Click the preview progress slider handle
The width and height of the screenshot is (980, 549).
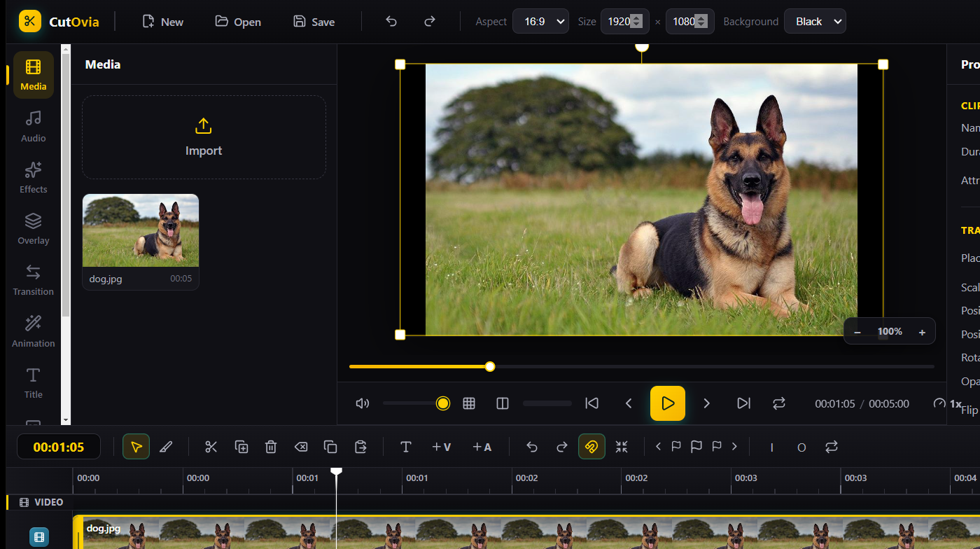(490, 366)
